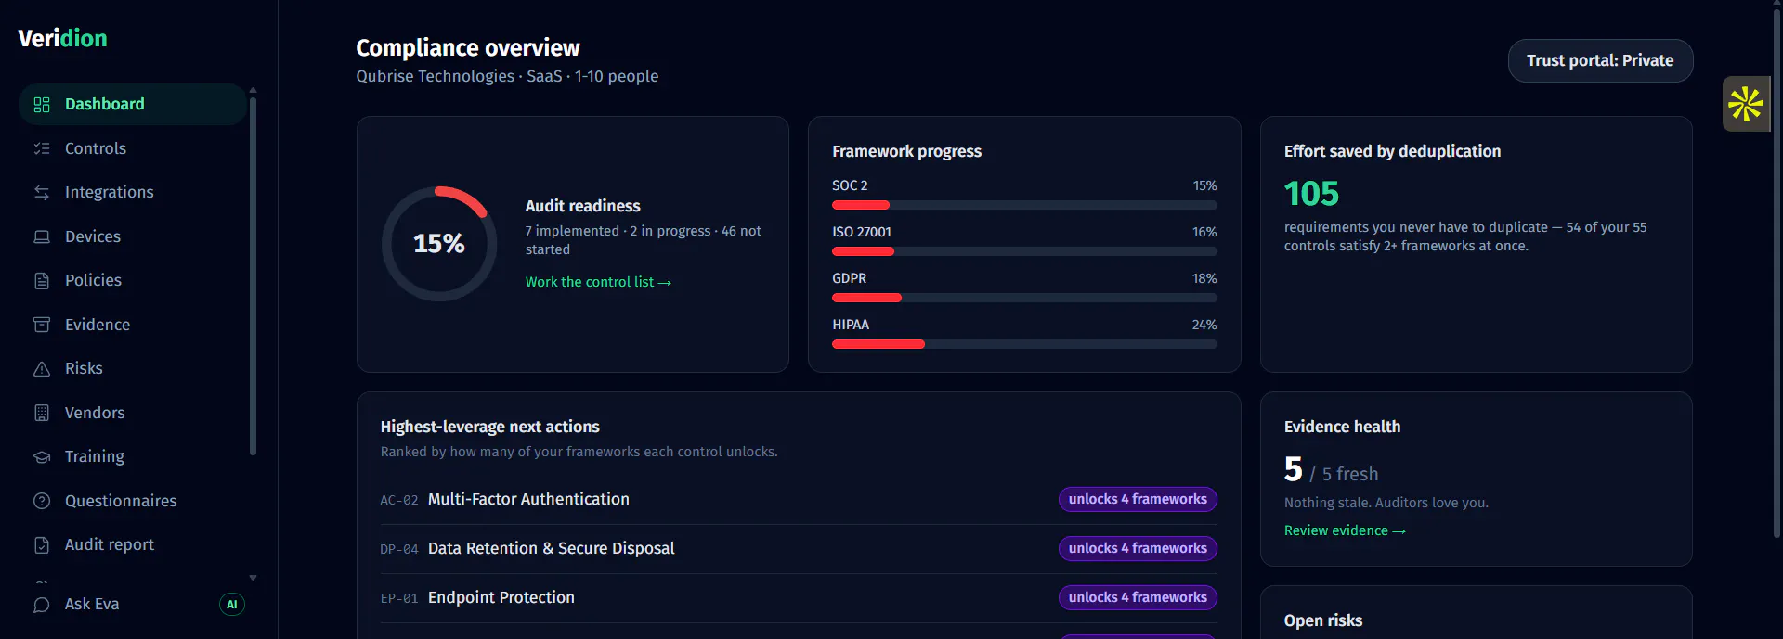The width and height of the screenshot is (1783, 639).
Task: Select the Multi-Factor Authentication action row
Action: 799,500
